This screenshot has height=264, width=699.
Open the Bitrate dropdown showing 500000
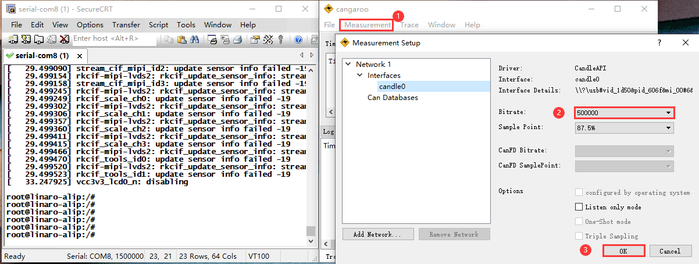[669, 113]
